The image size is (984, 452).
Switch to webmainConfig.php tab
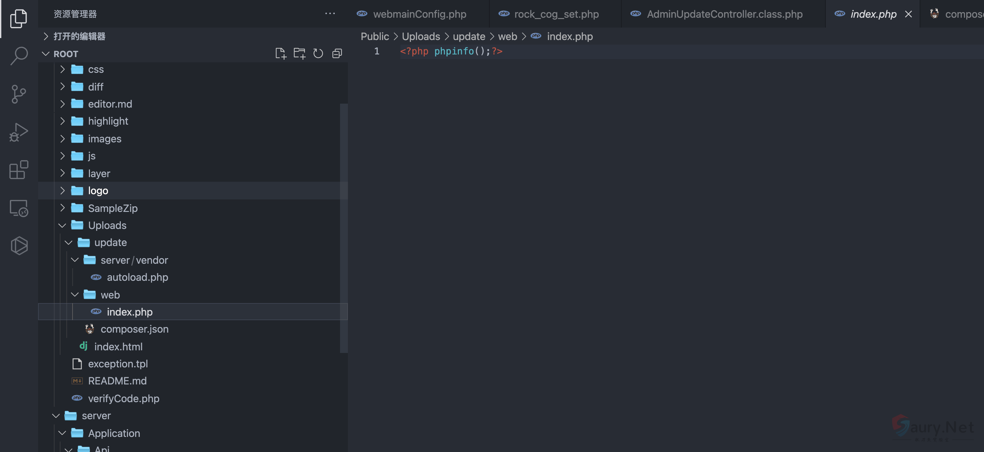(419, 14)
